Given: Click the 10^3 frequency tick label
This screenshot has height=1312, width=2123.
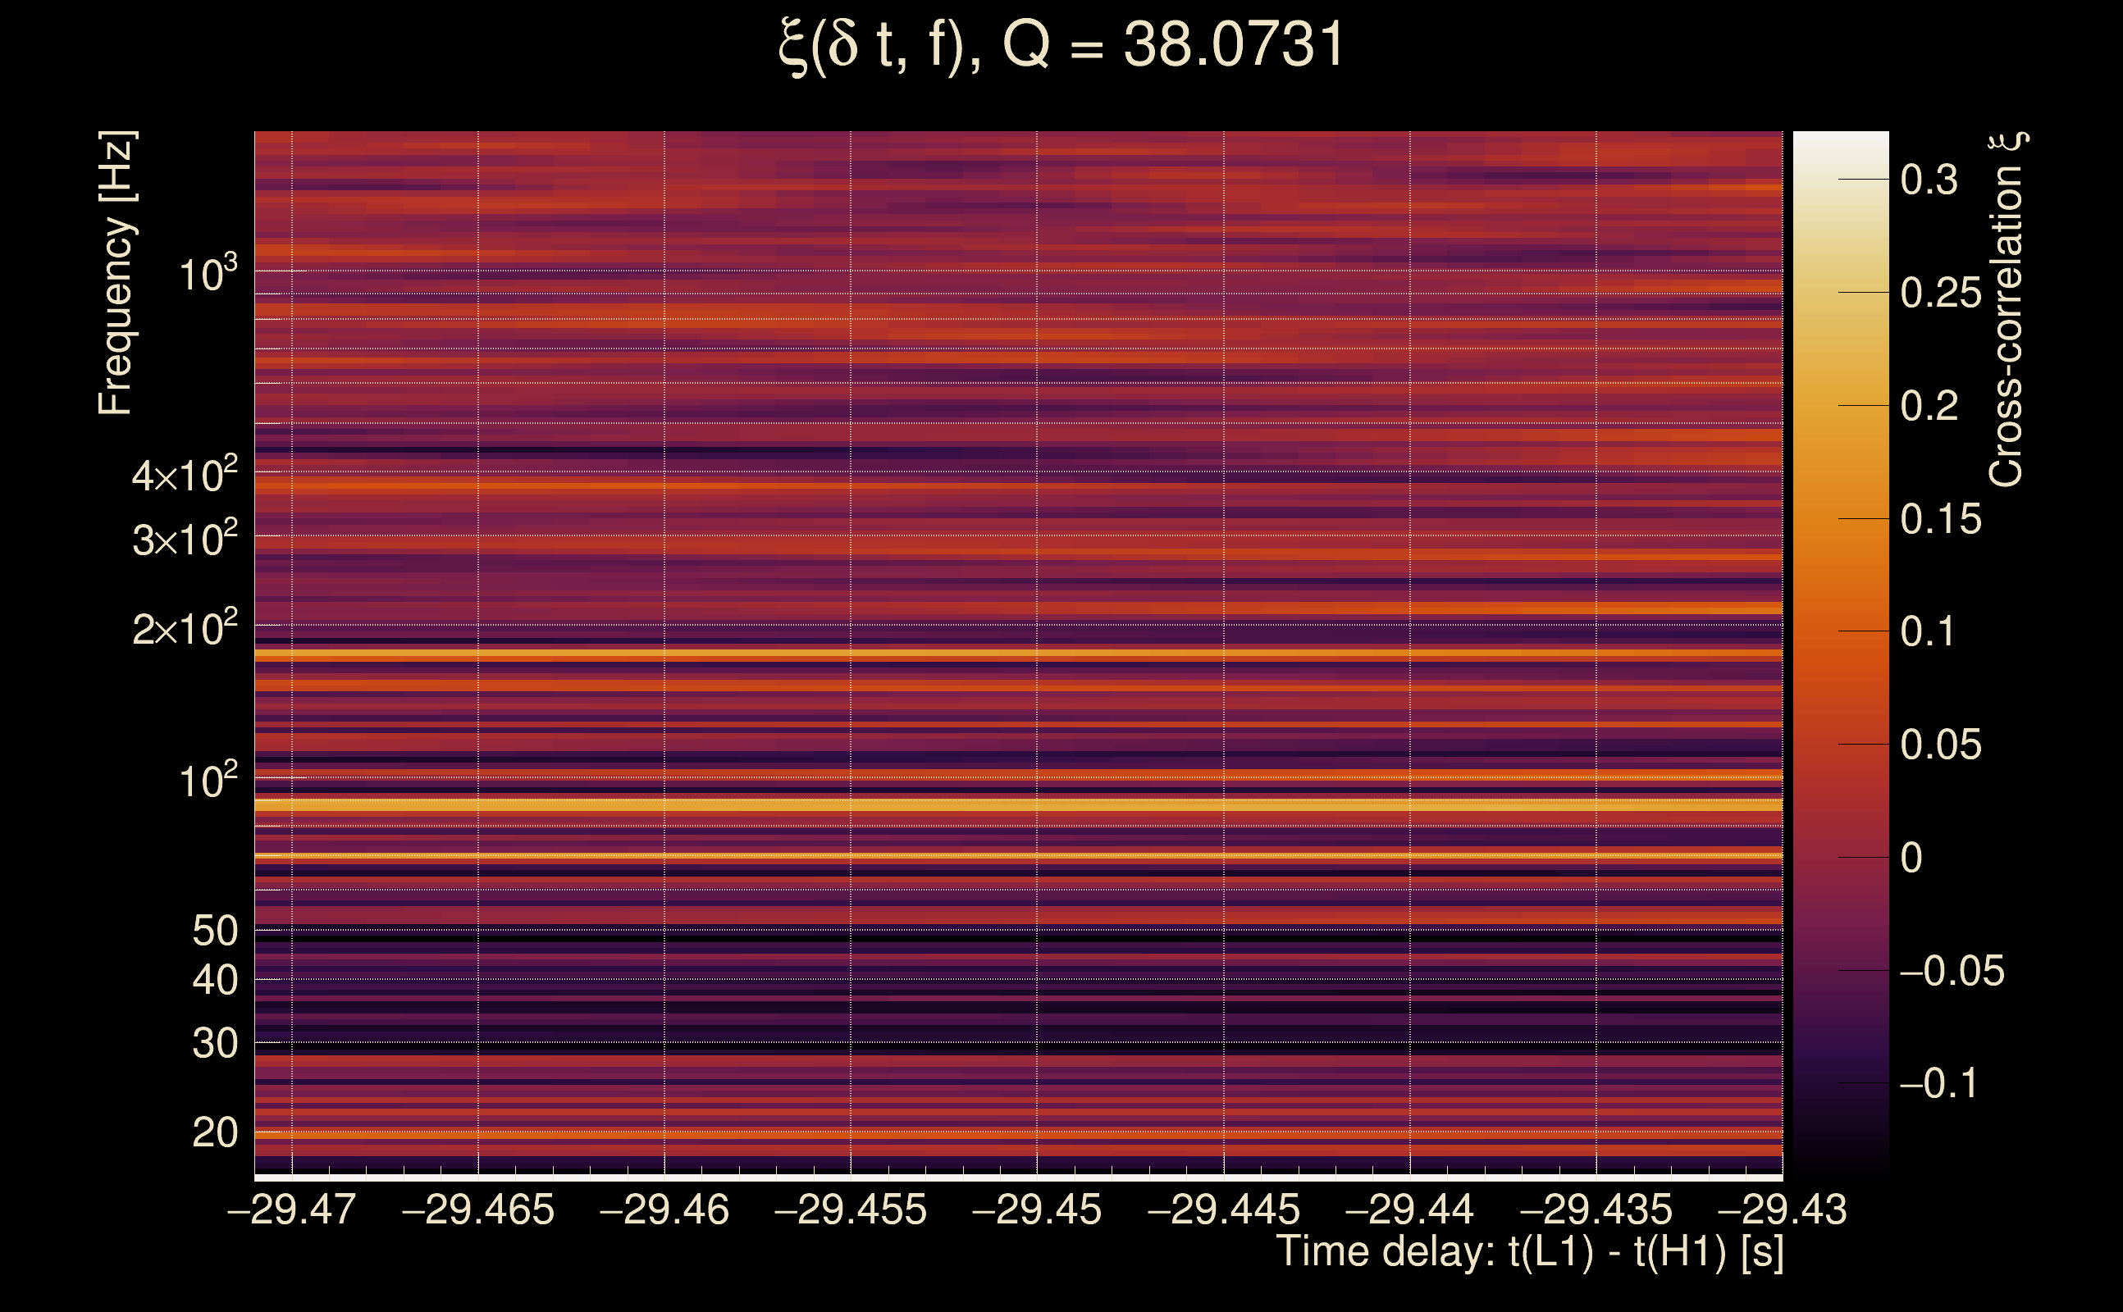Looking at the screenshot, I should (208, 275).
